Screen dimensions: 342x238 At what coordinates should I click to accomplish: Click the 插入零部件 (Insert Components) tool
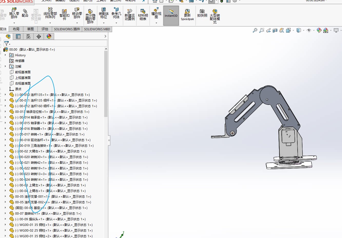(14, 13)
